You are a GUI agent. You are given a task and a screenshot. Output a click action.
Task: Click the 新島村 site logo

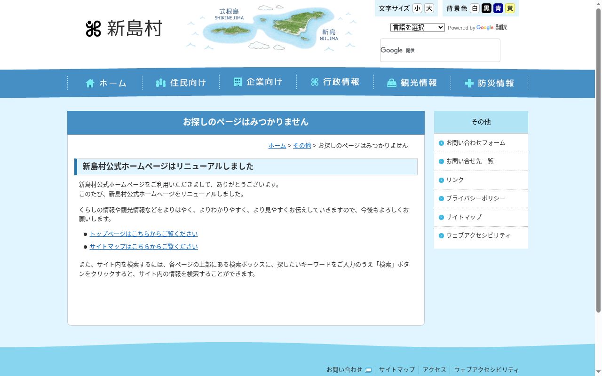point(124,29)
